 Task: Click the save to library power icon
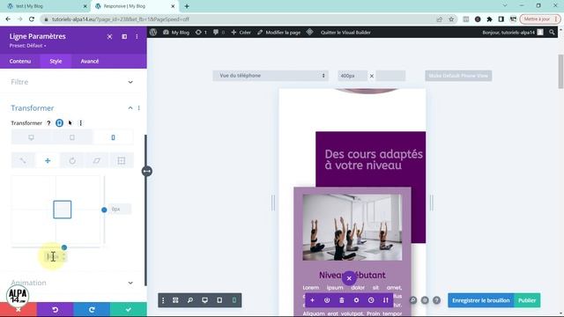click(x=327, y=300)
